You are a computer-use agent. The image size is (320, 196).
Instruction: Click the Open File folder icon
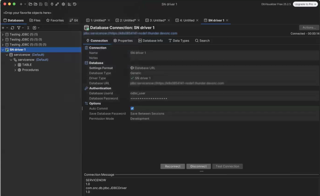pos(30,4)
